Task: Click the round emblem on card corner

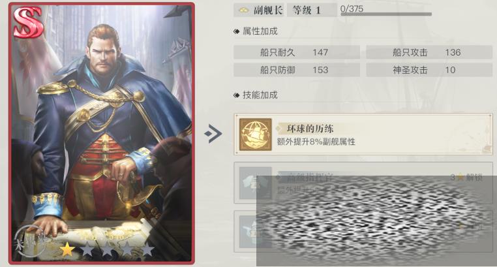Action: click(x=29, y=242)
